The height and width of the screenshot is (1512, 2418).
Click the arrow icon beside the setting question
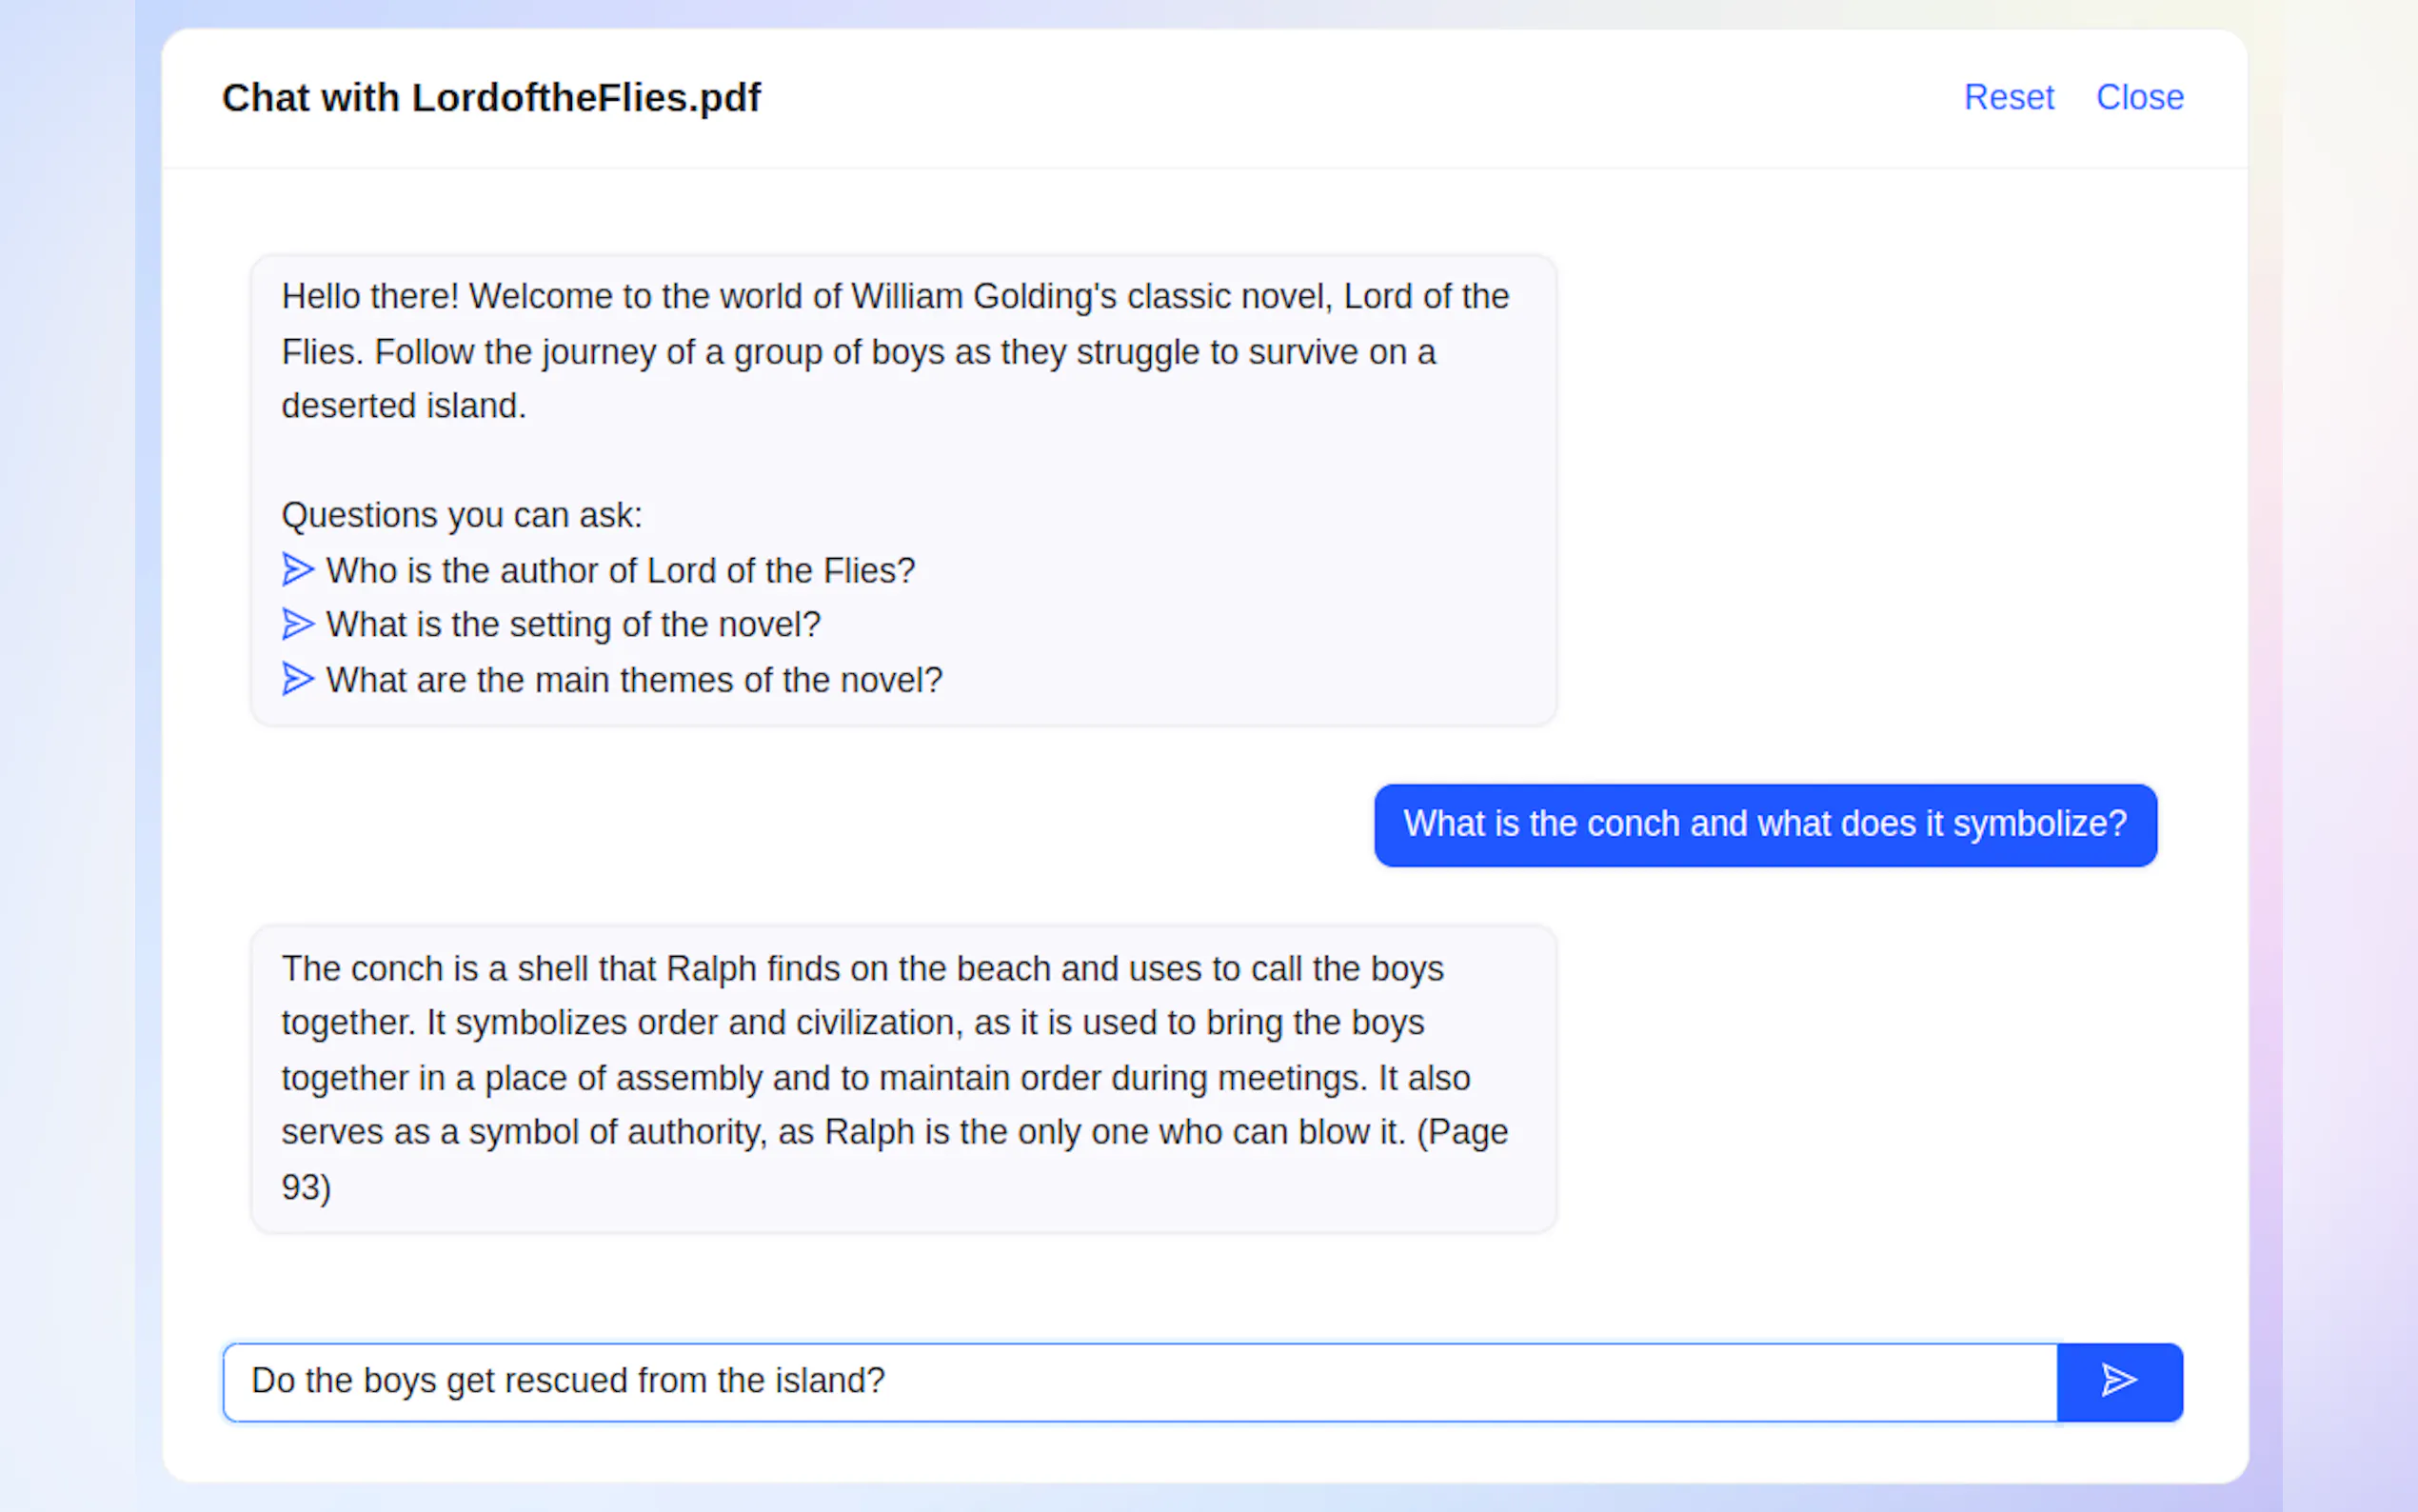point(297,624)
